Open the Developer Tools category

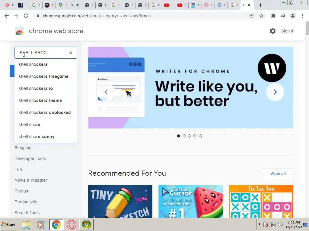(x=30, y=159)
